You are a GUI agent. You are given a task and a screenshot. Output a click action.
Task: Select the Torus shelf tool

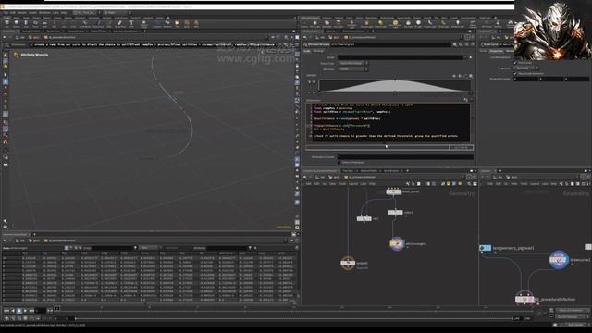(35, 24)
